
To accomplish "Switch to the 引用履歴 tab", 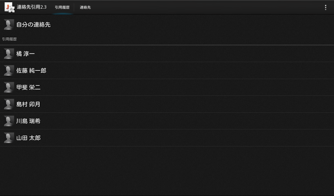I will [x=62, y=7].
